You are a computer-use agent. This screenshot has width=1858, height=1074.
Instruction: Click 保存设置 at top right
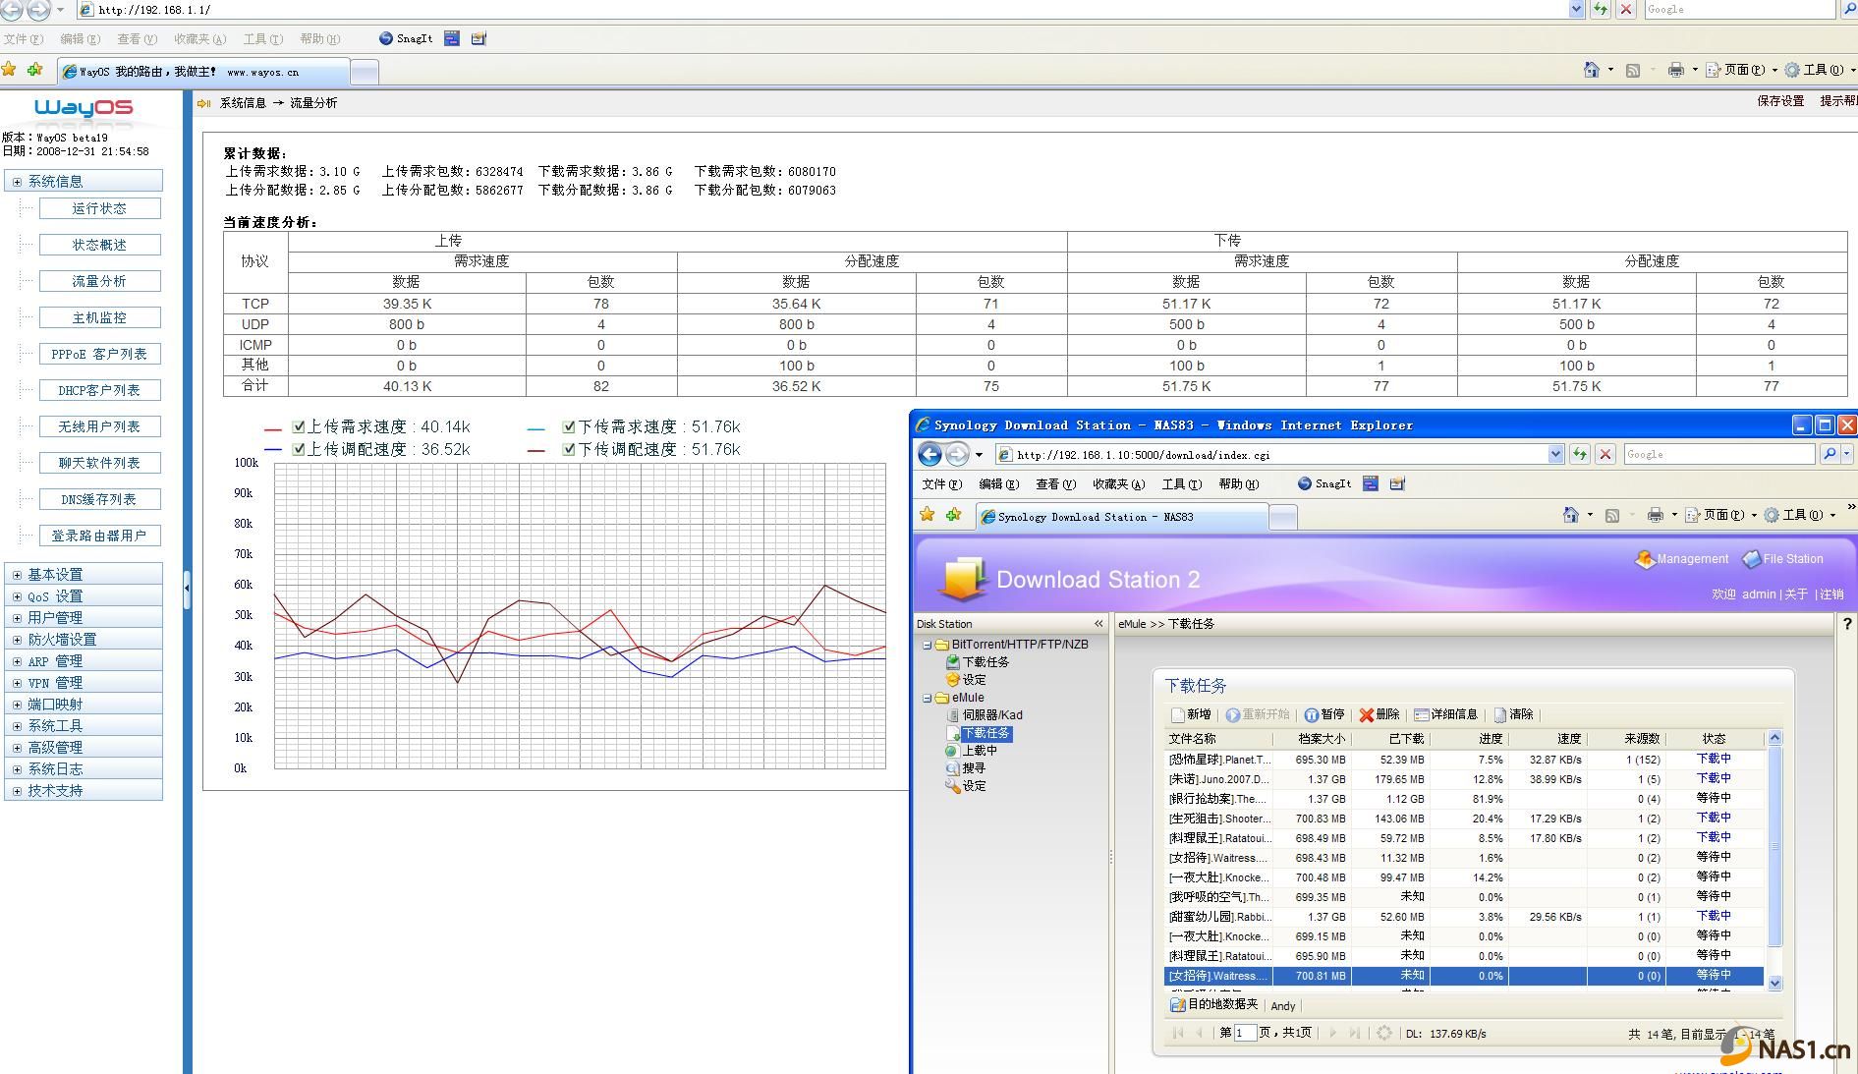coord(1780,101)
